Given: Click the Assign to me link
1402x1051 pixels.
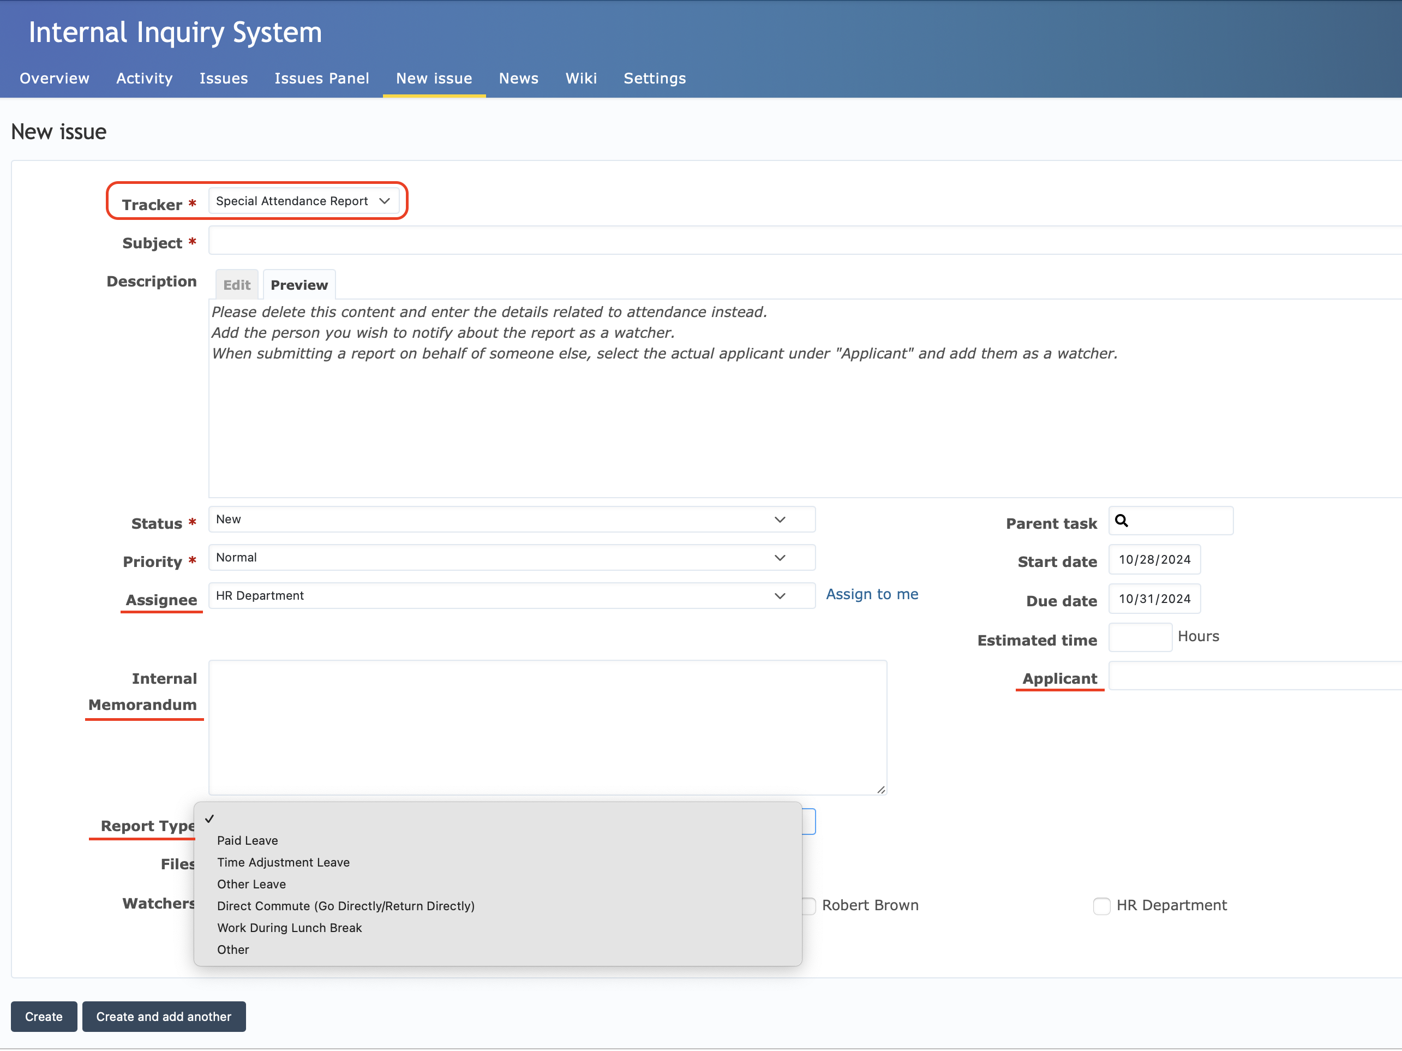Looking at the screenshot, I should (872, 594).
